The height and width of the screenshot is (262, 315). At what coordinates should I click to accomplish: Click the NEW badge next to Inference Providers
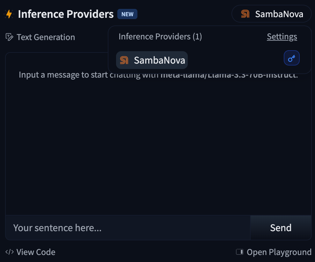point(127,14)
